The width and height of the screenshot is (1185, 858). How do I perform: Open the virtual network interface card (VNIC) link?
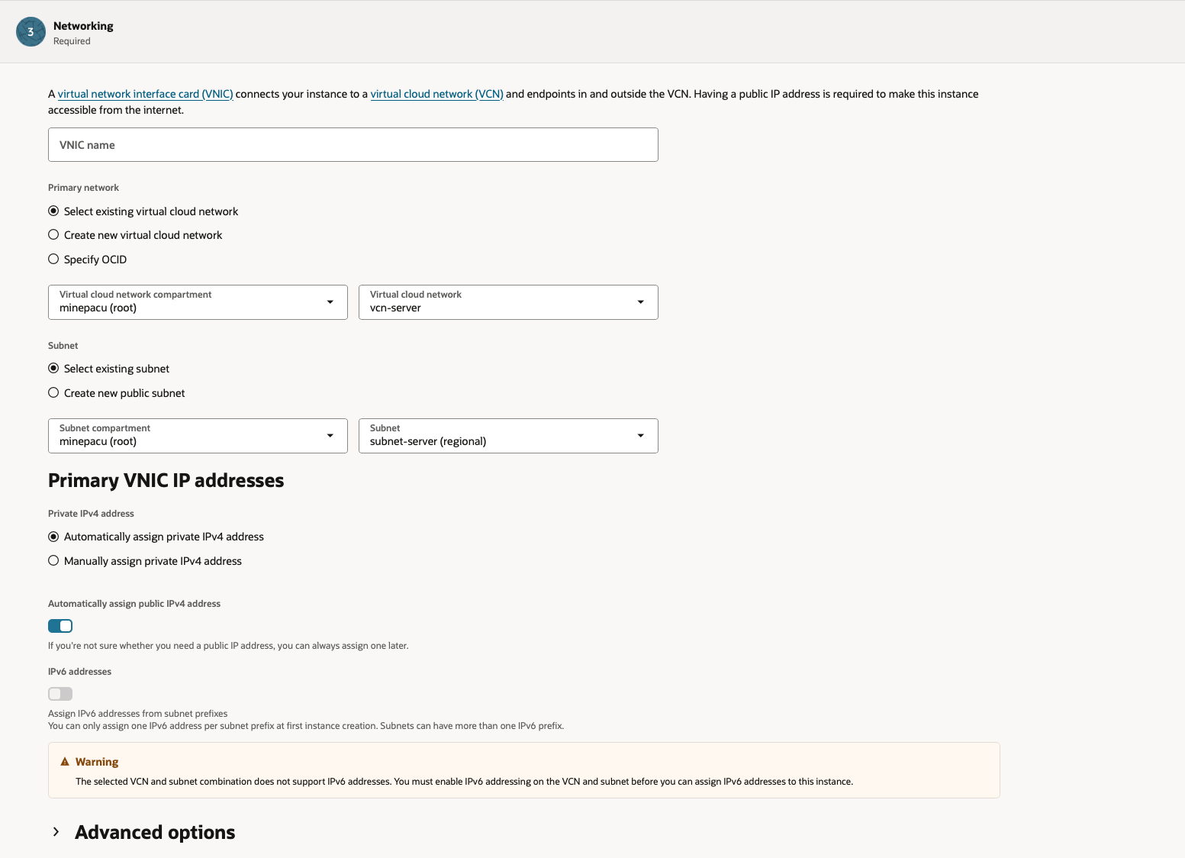pos(145,94)
